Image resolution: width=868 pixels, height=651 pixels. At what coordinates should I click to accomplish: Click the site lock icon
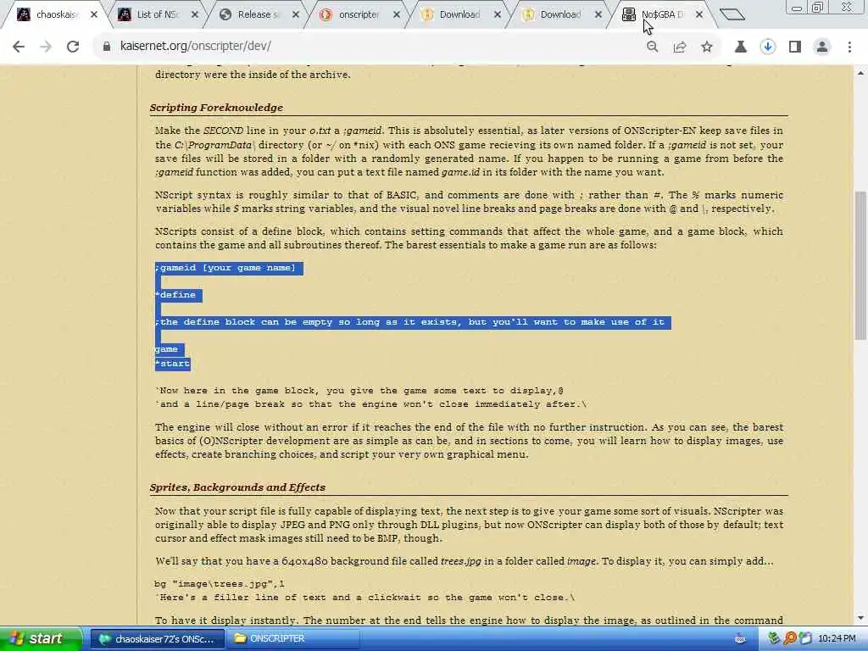(x=107, y=47)
